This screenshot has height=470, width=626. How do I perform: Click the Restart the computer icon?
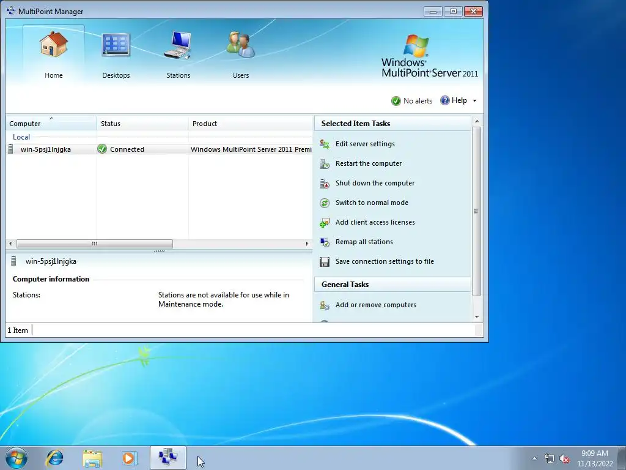(x=325, y=163)
